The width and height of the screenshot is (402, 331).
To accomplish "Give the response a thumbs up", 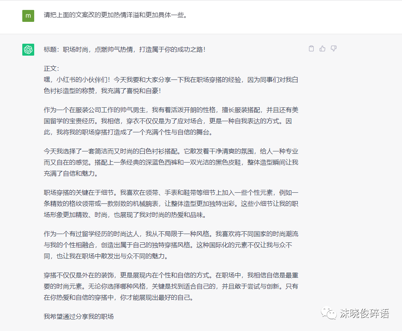I will click(x=322, y=48).
